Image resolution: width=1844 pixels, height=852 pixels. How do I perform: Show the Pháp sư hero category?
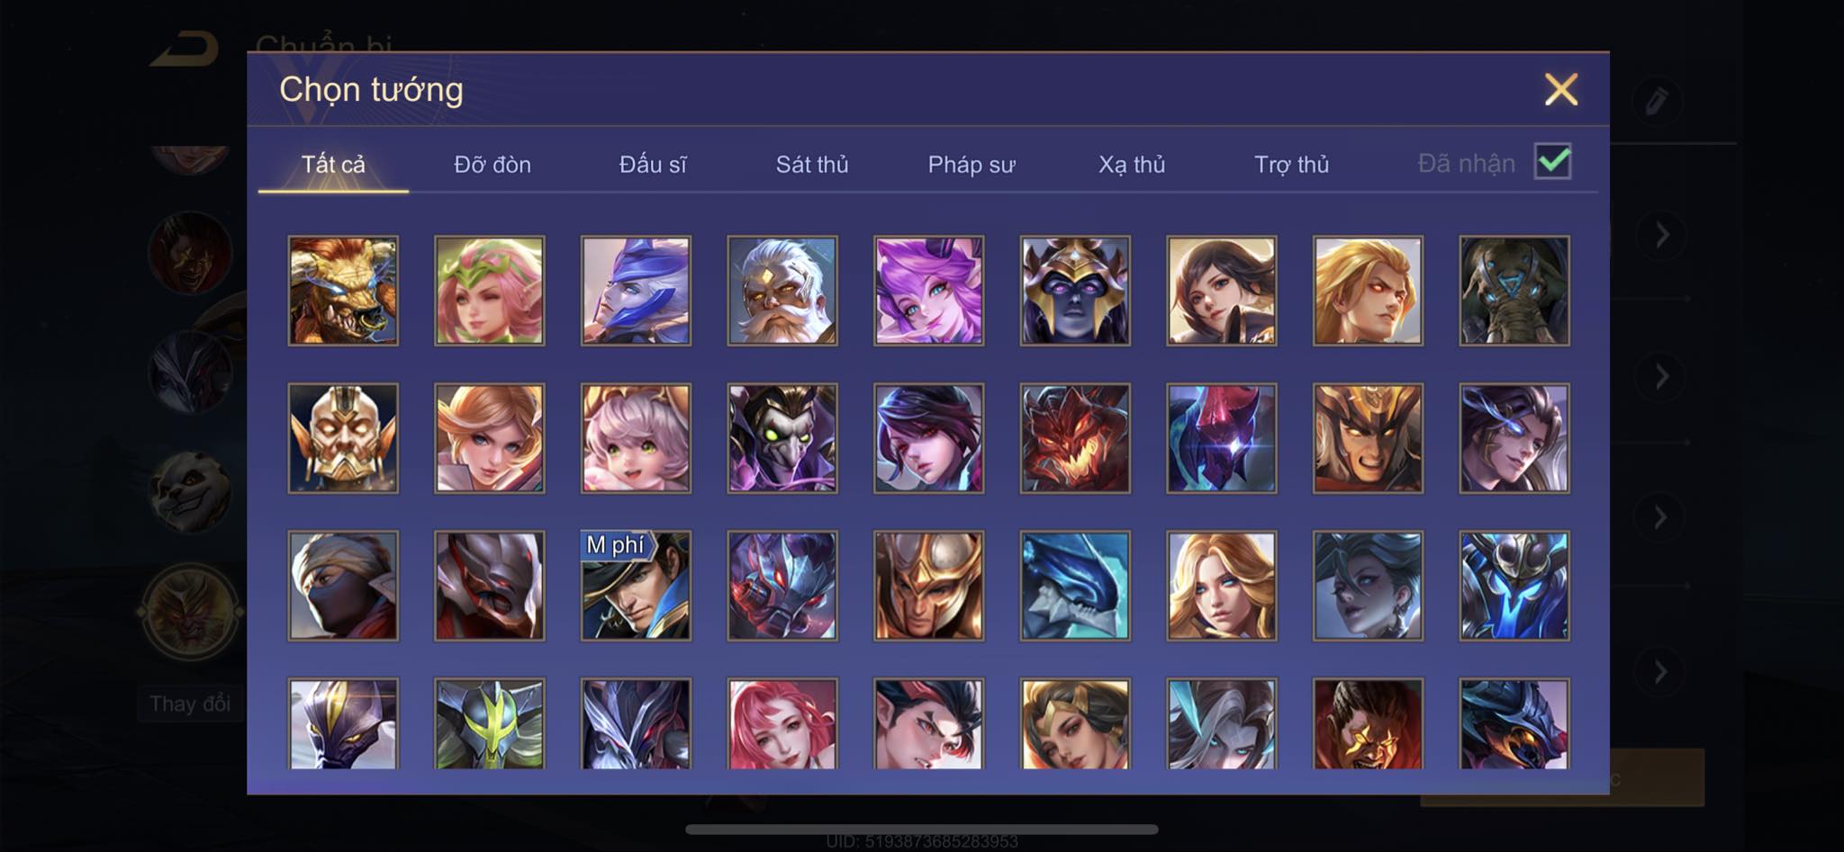tap(972, 165)
